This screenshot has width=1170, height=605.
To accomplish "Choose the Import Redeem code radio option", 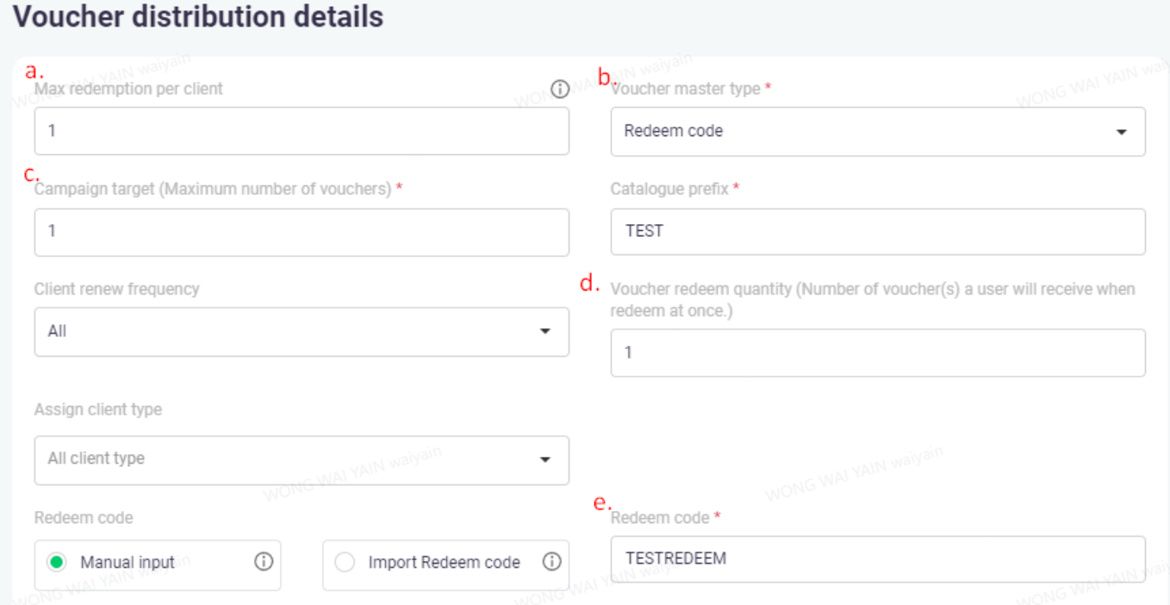I will 345,563.
